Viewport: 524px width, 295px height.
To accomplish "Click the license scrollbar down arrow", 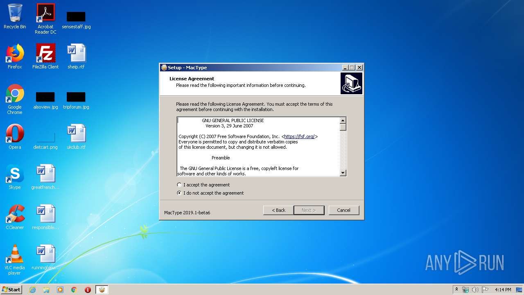I will [343, 173].
